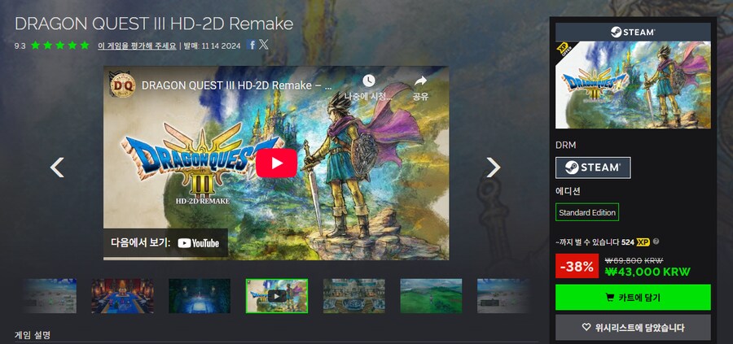The height and width of the screenshot is (344, 733).
Task: Play the Dragon Quest III YouTube trailer
Action: 276,163
